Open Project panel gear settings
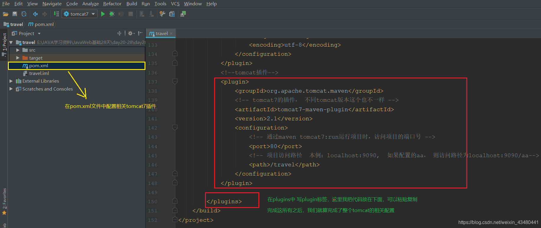 [131, 33]
